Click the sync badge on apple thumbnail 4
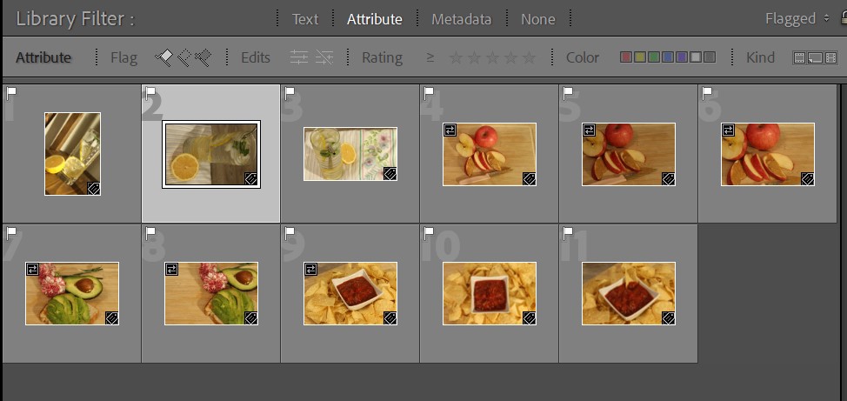Viewport: 847px width, 401px height. pyautogui.click(x=450, y=130)
